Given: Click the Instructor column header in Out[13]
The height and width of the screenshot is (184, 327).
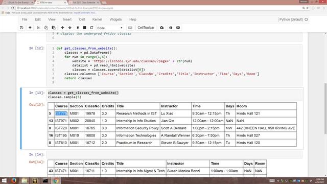Looking at the screenshot, I should pyautogui.click(x=176, y=106).
